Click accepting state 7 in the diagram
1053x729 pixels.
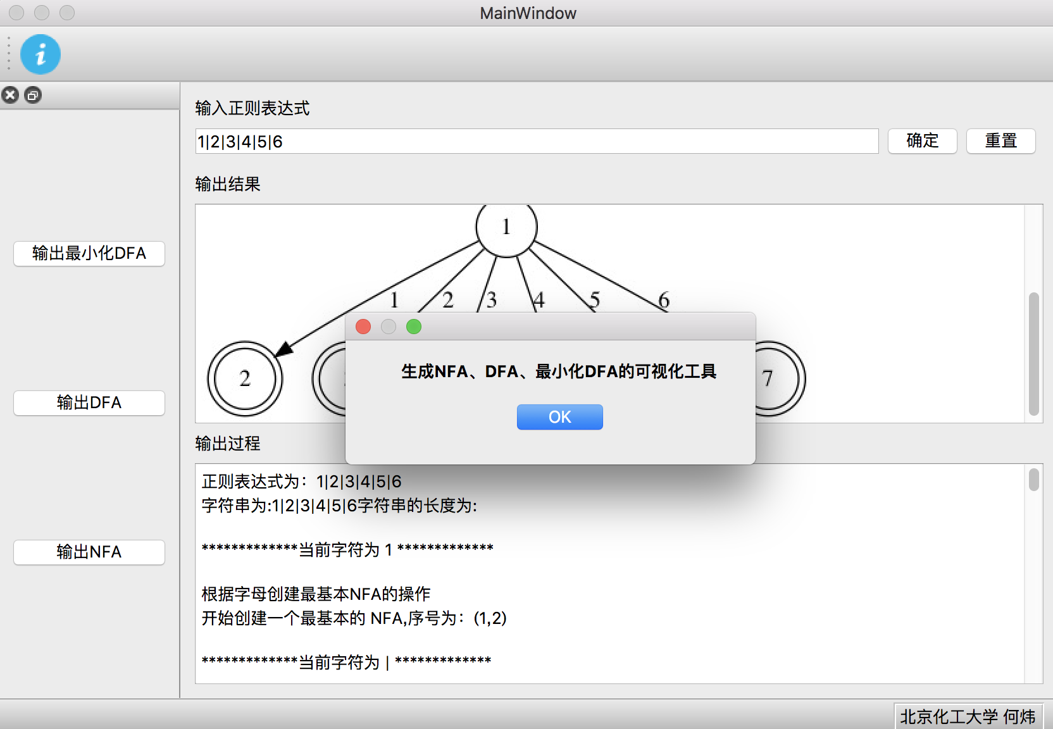(769, 378)
